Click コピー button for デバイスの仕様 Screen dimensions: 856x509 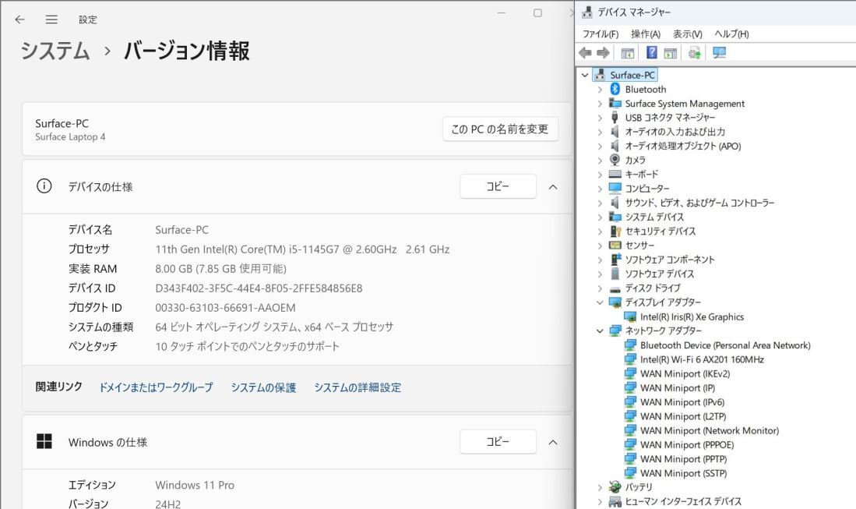click(498, 186)
